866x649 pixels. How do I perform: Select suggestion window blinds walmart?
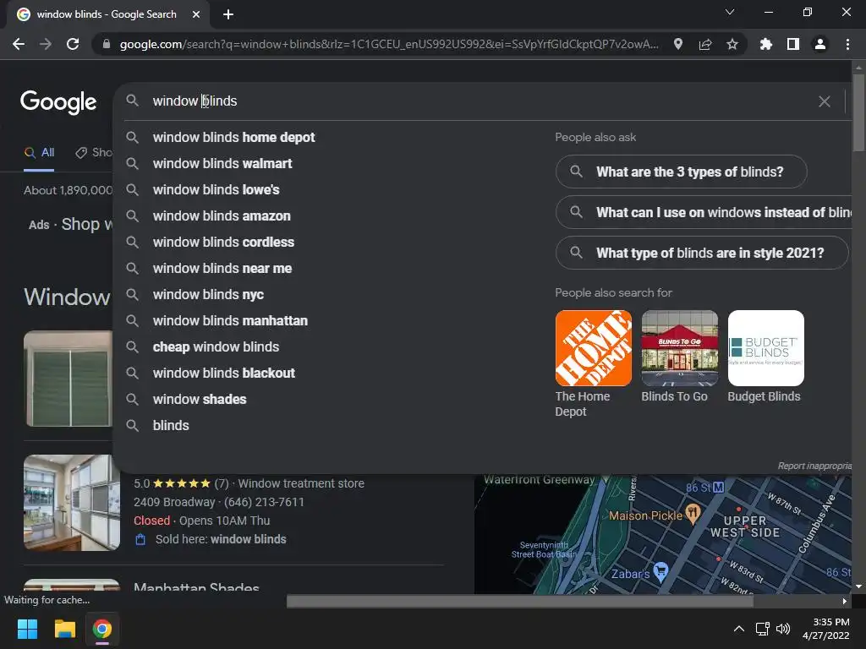[x=222, y=163]
